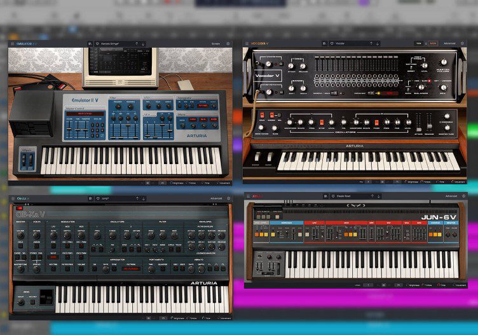This screenshot has width=478, height=335.
Task: Open the Advanced panel in Vocoder V
Action: click(449, 44)
